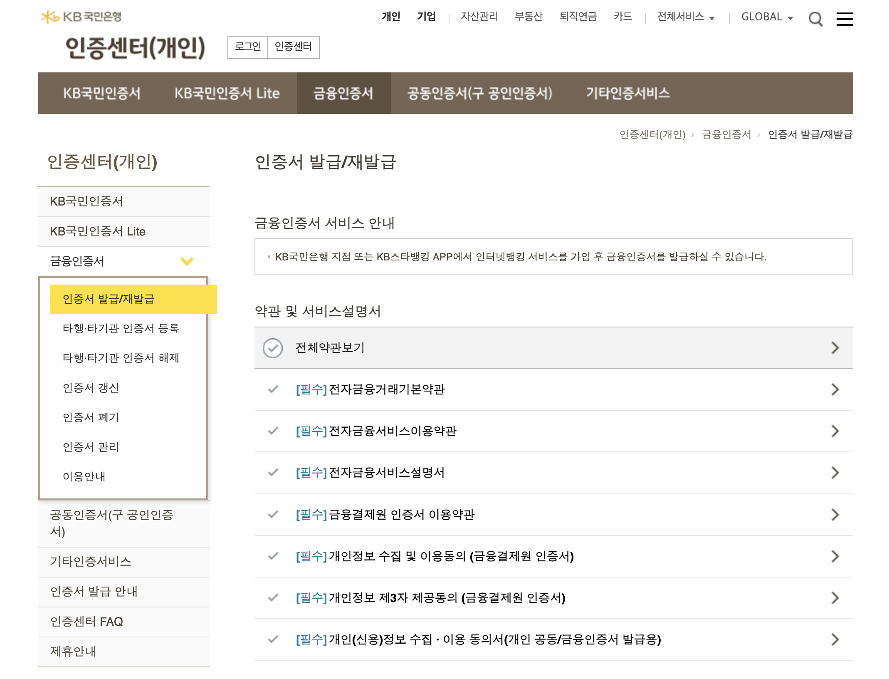The height and width of the screenshot is (679, 889).
Task: Open the 기타인증서비스 top tab
Action: (627, 93)
